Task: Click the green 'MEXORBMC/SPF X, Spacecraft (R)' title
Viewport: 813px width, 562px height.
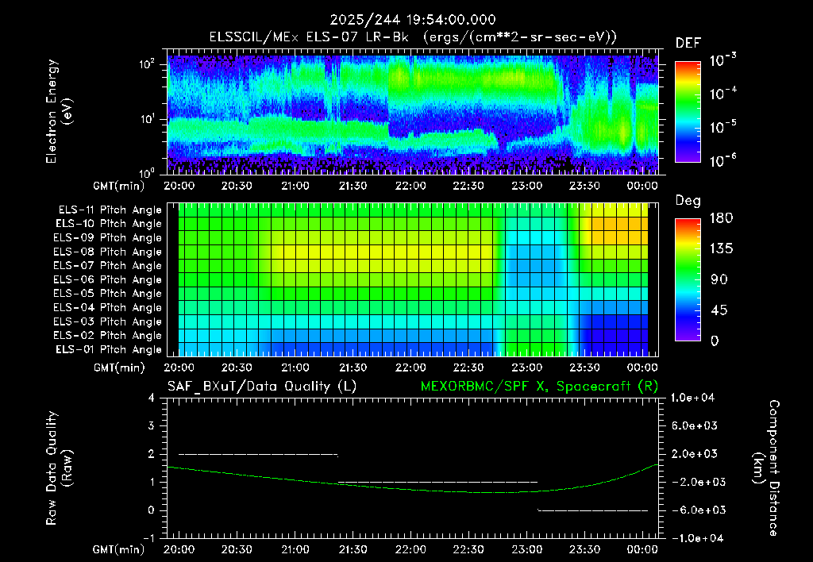Action: (x=539, y=387)
